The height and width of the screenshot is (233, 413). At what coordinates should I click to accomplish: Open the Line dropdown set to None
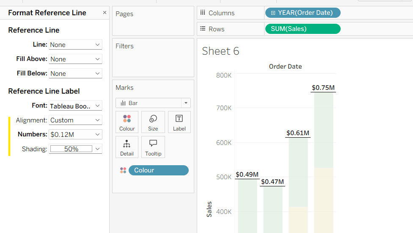click(75, 45)
